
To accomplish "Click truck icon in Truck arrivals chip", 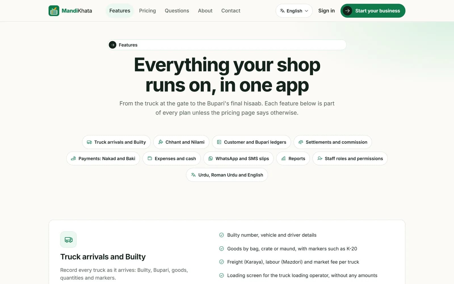I will point(89,142).
